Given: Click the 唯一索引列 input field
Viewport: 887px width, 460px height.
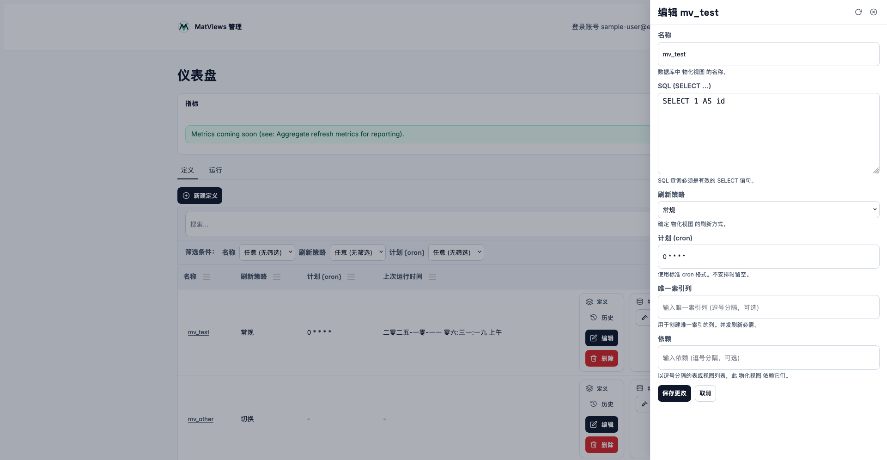Looking at the screenshot, I should [x=768, y=307].
